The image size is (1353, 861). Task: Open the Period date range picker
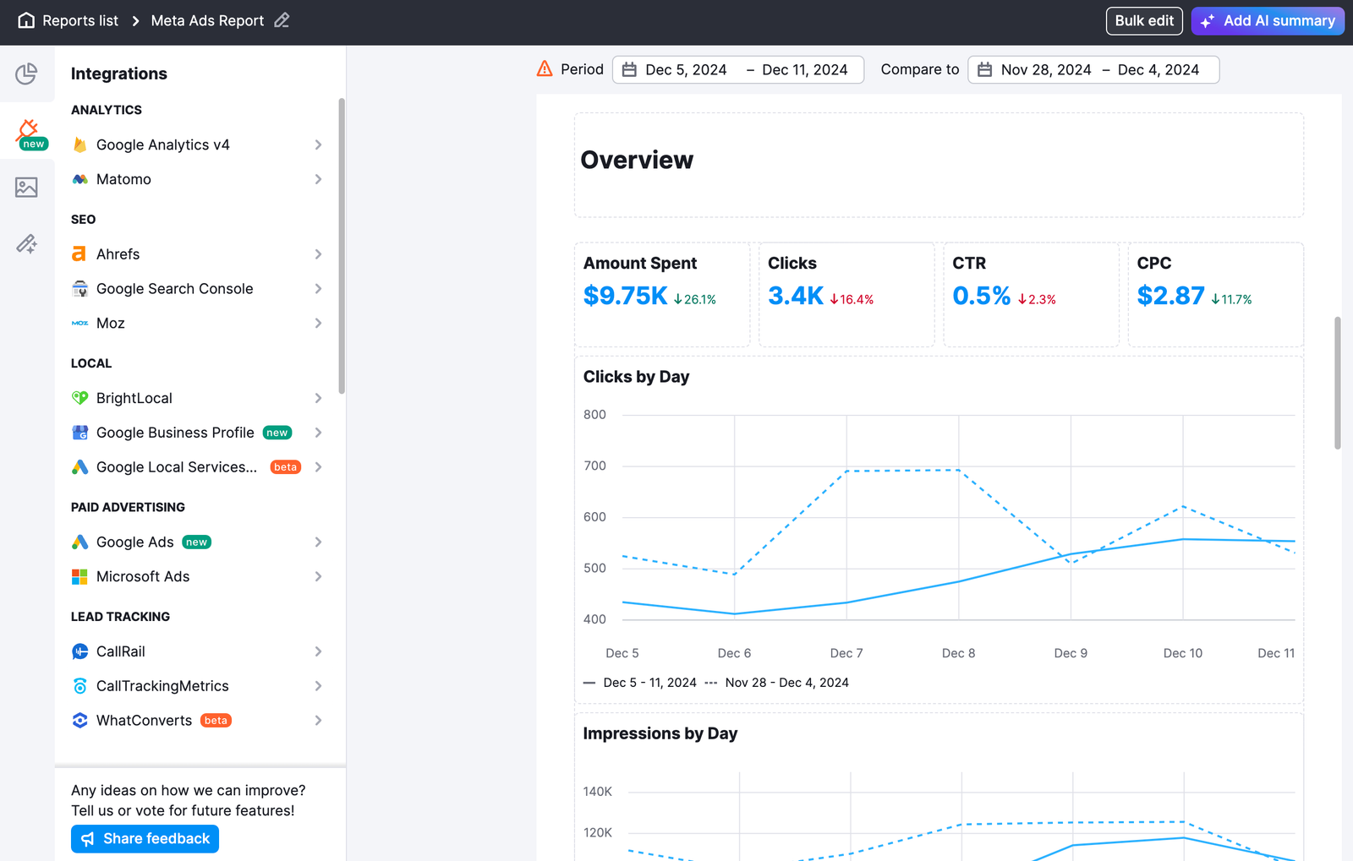[738, 70]
